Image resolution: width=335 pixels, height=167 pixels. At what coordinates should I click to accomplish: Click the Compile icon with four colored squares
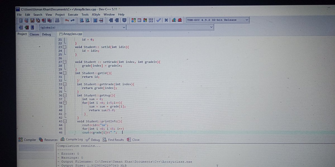[133, 20]
